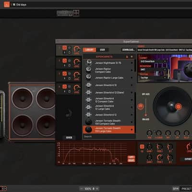Image resolution: width=192 pixels, height=192 pixels.
Task: Click the orange lock icon in SuperCabinets header
Action: 127,57
